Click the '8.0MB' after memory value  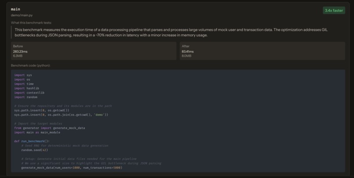coord(187,56)
